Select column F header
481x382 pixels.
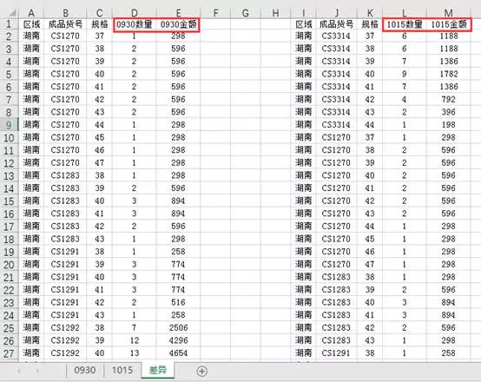click(x=215, y=13)
